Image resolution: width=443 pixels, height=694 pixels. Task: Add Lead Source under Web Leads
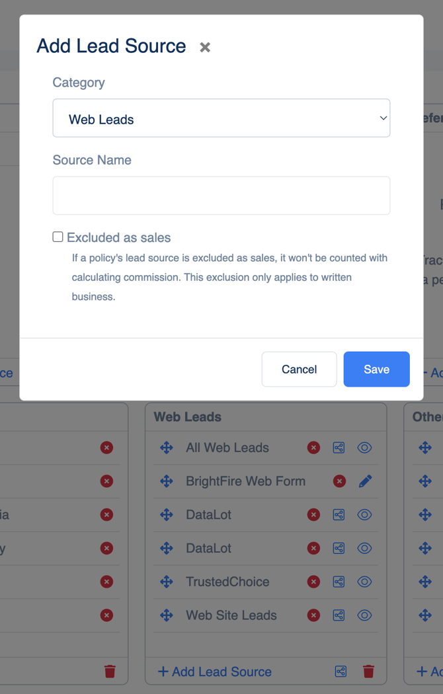pyautogui.click(x=215, y=672)
